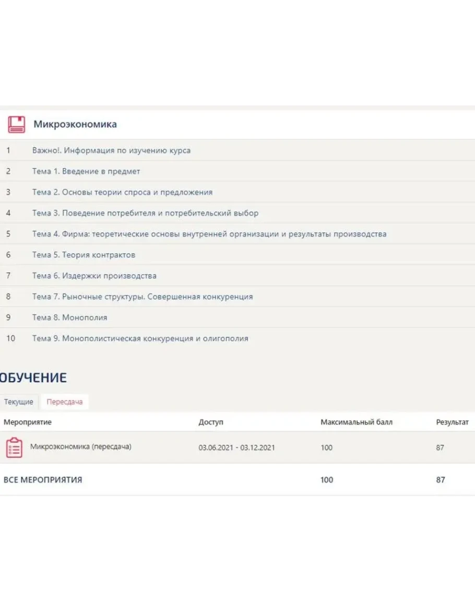Open the Микроэкономика (пересдача) event
This screenshot has width=475, height=603.
tap(80, 447)
